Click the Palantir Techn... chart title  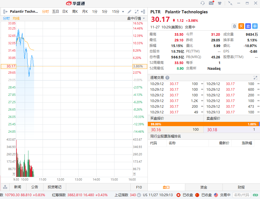pos(24,12)
